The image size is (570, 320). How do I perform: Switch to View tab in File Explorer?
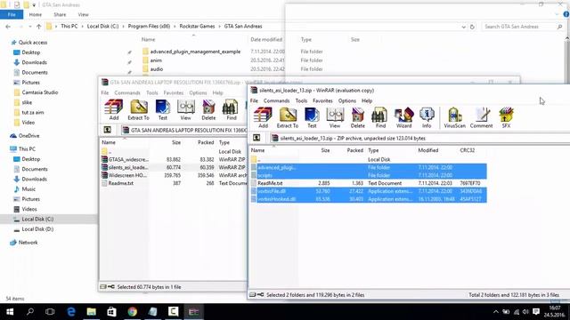click(x=83, y=14)
